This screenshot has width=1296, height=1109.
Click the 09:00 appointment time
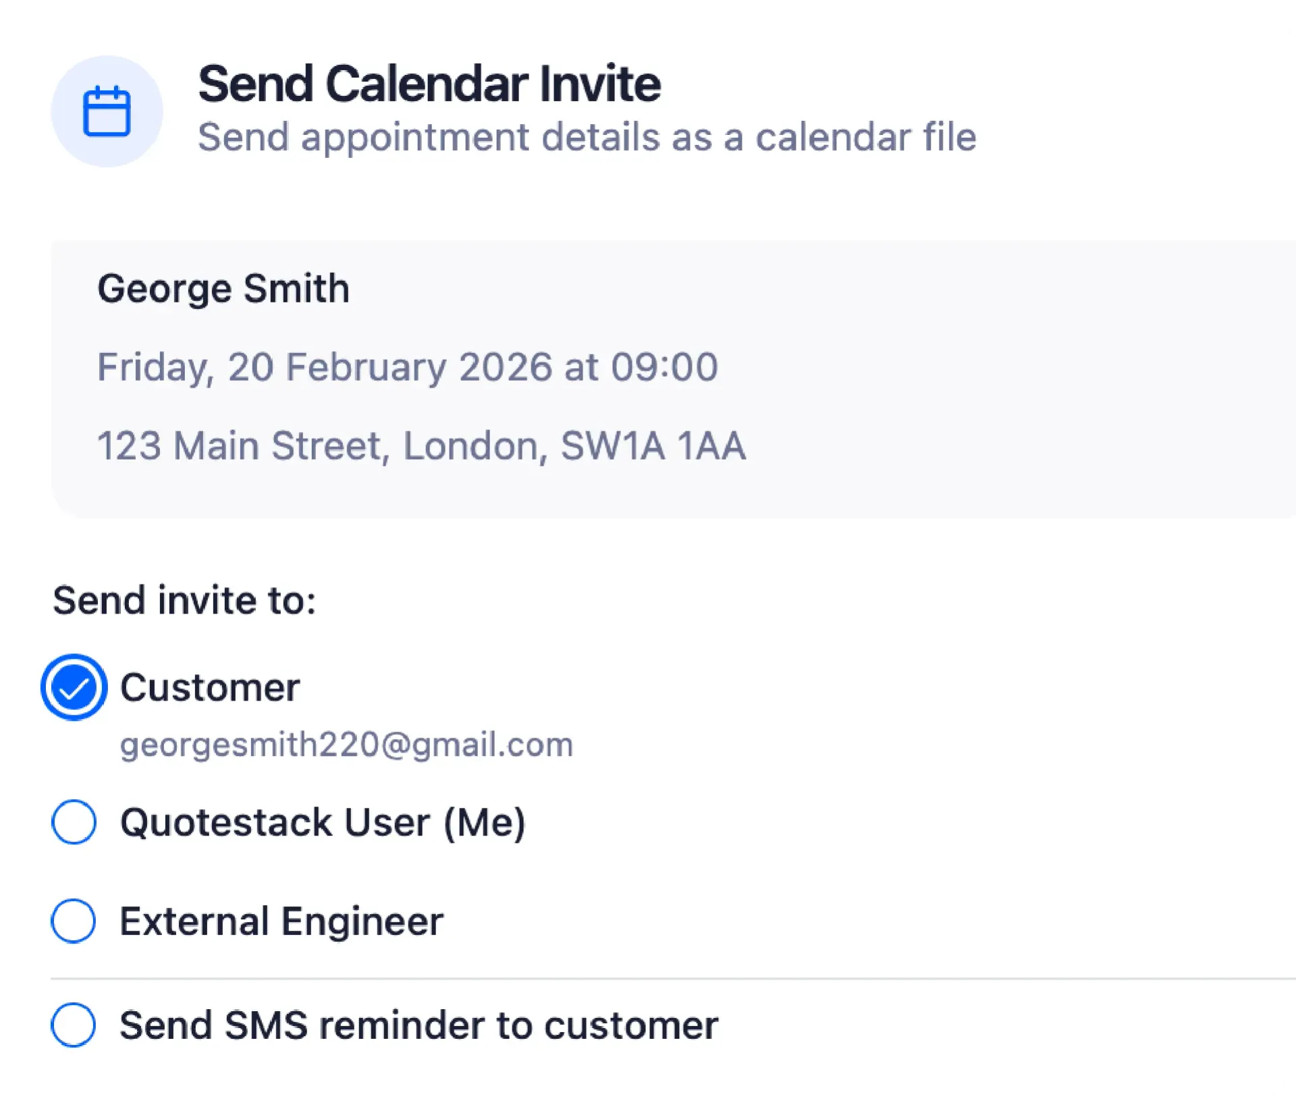664,367
